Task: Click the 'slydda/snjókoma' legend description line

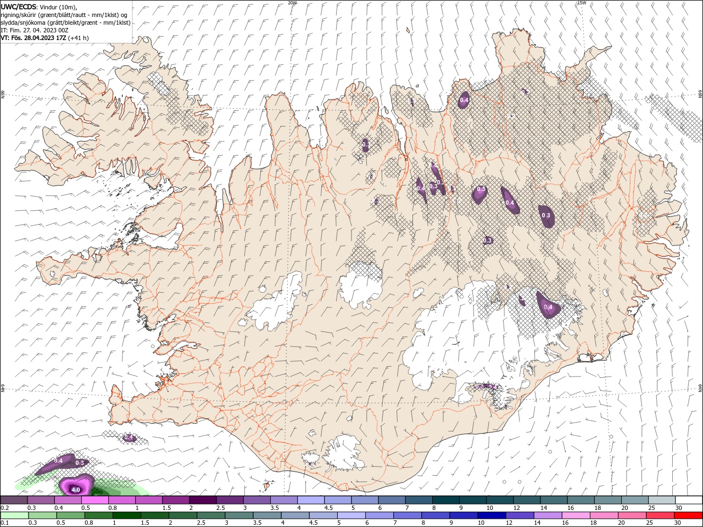Action: (x=65, y=23)
